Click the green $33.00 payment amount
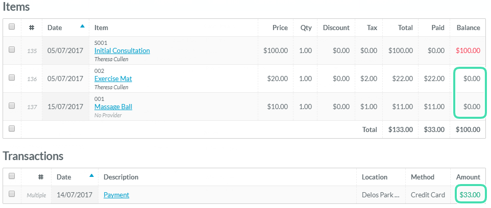 [470, 195]
